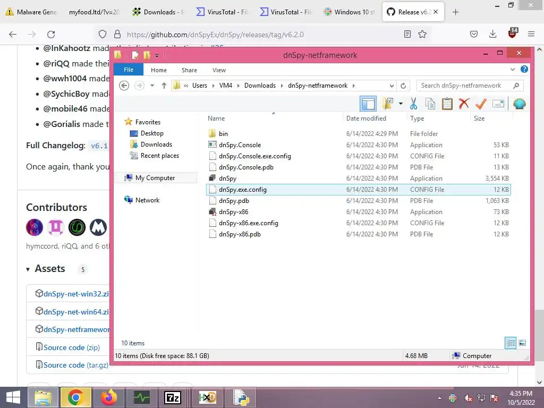
Task: Click the Copy icon in Explorer toolbar
Action: click(x=430, y=104)
